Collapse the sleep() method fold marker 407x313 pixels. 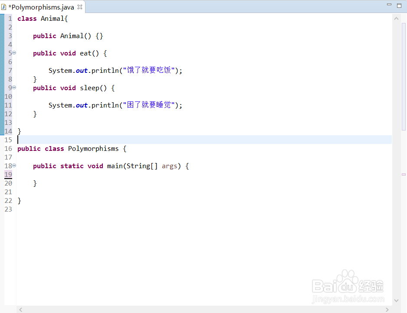(x=13, y=88)
